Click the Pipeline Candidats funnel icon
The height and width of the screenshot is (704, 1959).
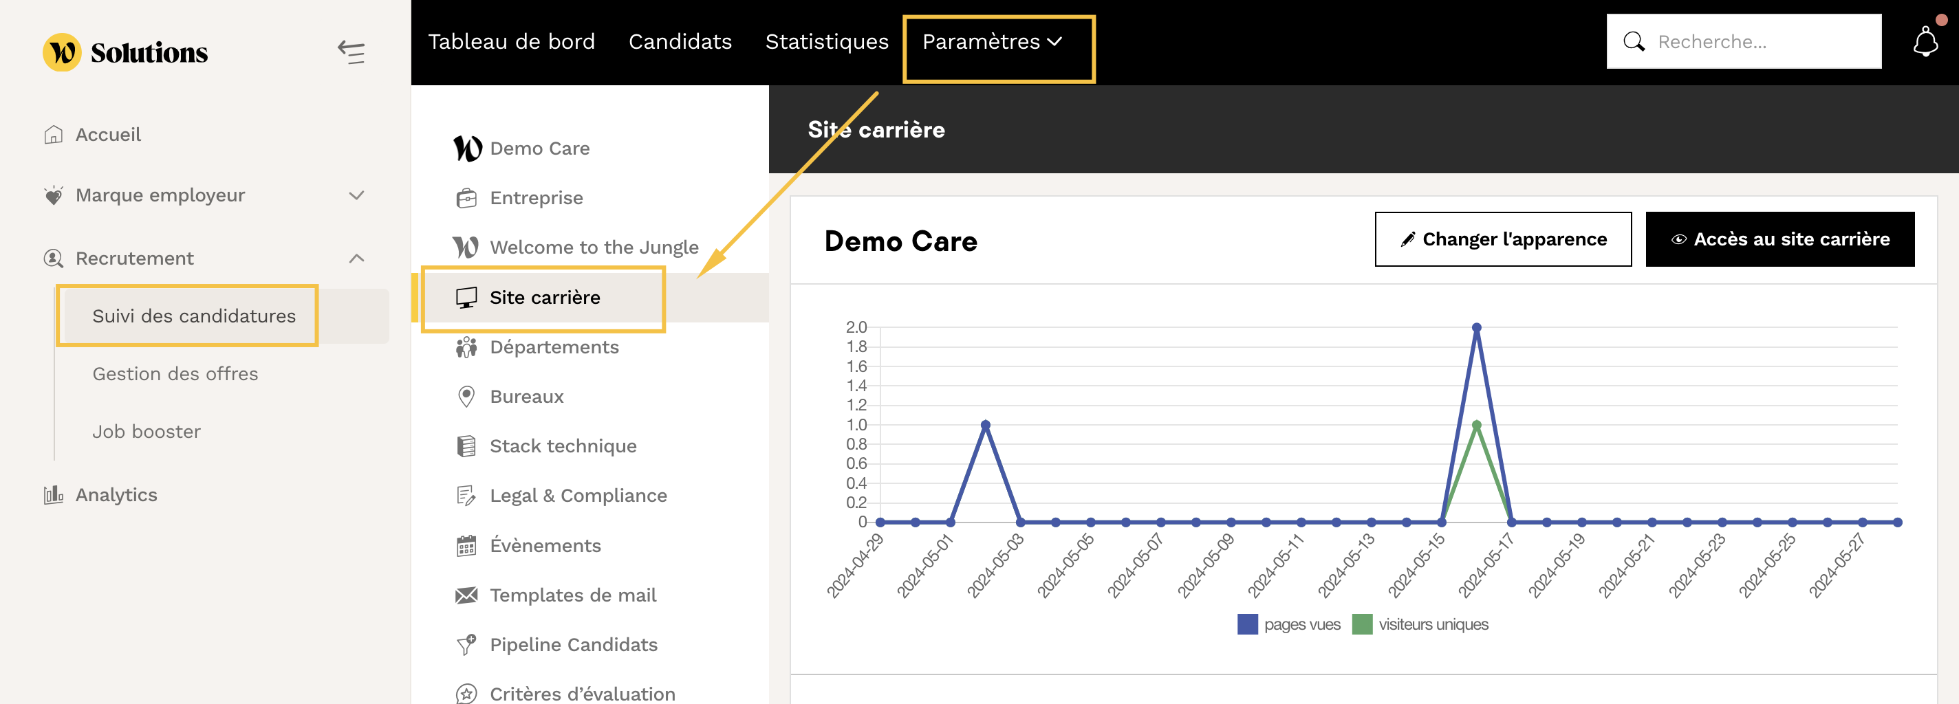tap(466, 645)
